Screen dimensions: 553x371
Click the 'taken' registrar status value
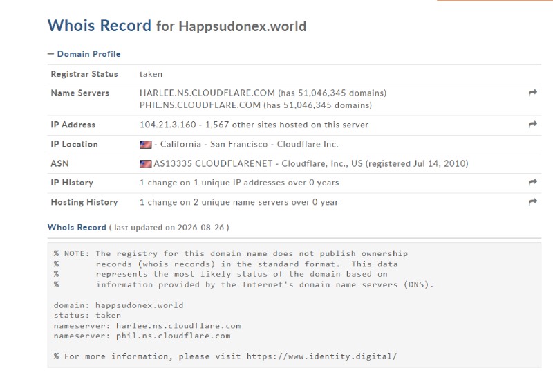(x=151, y=74)
